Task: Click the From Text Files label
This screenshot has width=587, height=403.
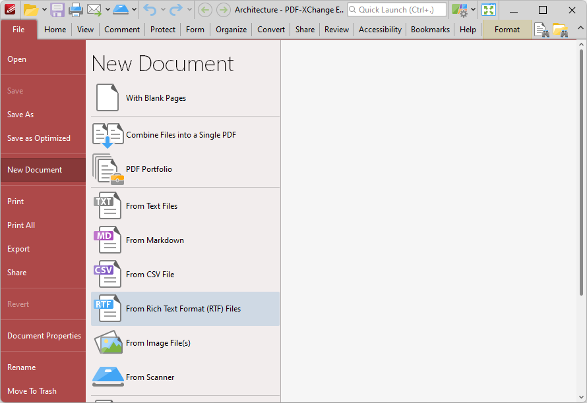Action: tap(152, 206)
